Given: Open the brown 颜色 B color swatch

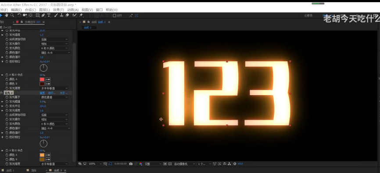Looking at the screenshot, I should (42, 159).
